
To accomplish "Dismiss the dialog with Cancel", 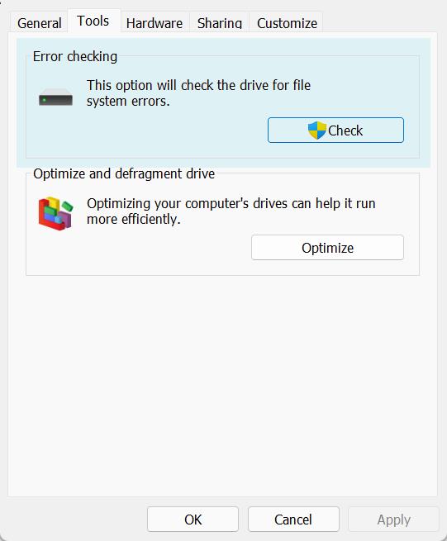I will [293, 520].
